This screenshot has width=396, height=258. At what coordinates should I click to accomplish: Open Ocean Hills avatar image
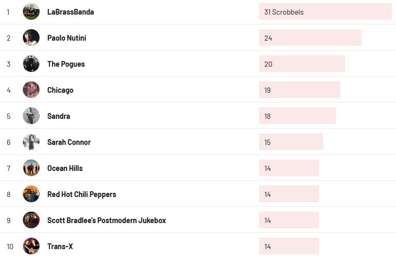coord(31,168)
